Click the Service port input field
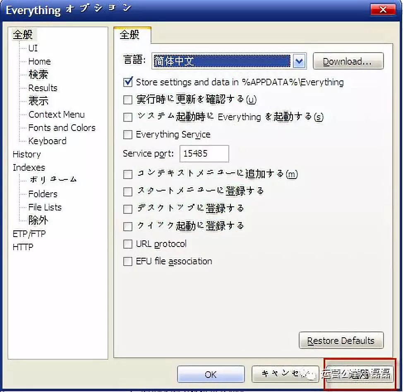Viewport: 403px width, 392px height. 204,154
